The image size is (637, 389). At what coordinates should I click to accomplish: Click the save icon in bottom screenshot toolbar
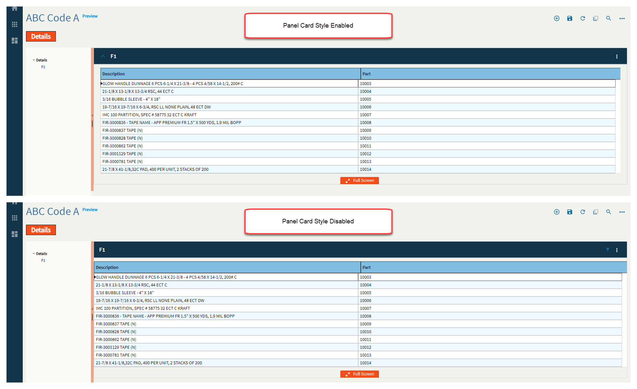tap(570, 212)
